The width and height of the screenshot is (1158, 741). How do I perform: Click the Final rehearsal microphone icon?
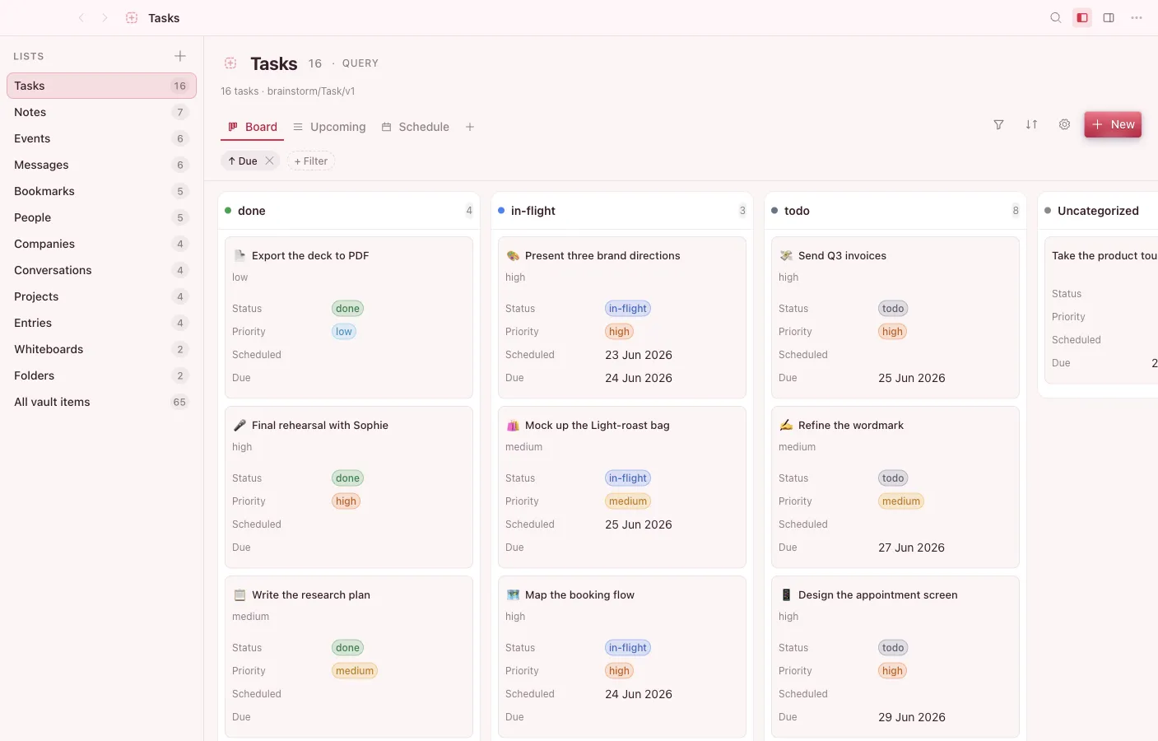click(240, 425)
